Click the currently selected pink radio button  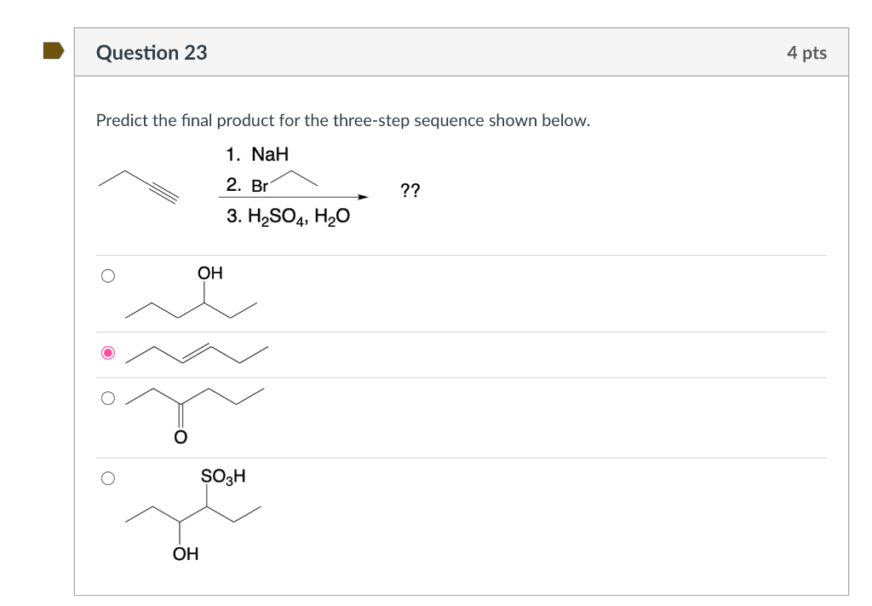[x=108, y=353]
